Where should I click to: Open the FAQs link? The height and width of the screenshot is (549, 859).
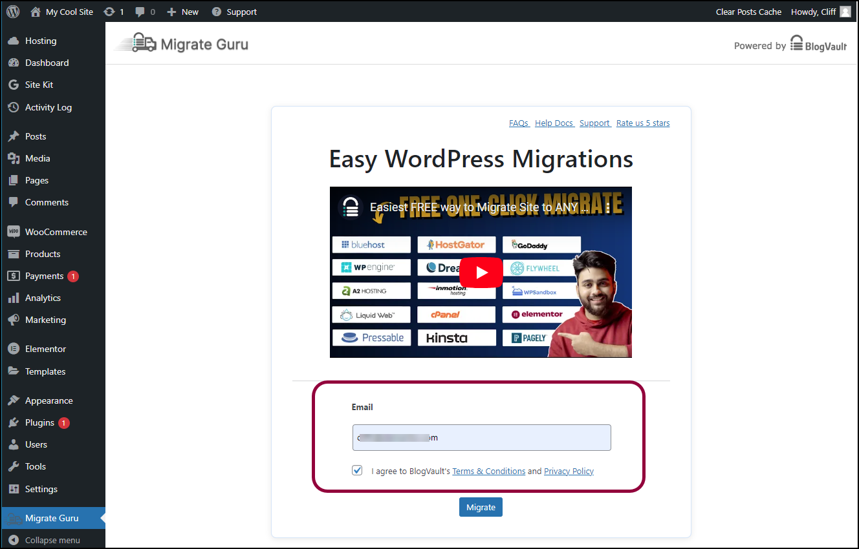(x=519, y=123)
